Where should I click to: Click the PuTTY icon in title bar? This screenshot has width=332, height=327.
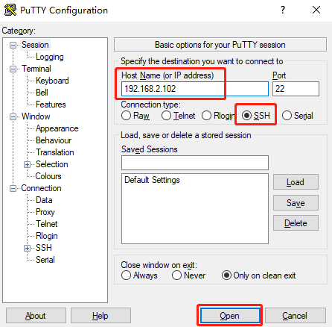click(x=10, y=10)
